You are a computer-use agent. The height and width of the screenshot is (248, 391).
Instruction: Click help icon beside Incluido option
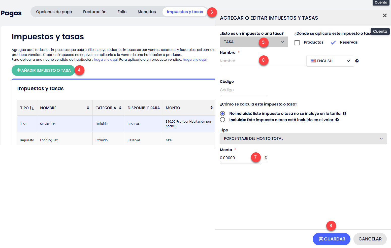(x=337, y=120)
